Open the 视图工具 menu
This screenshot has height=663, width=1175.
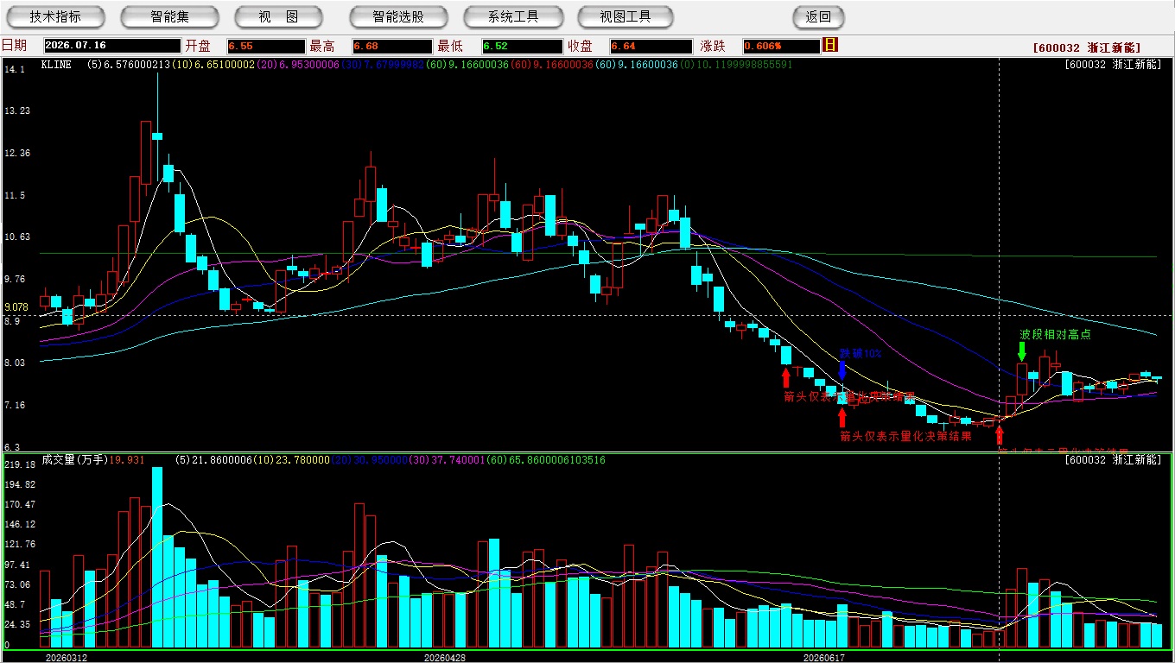click(626, 16)
